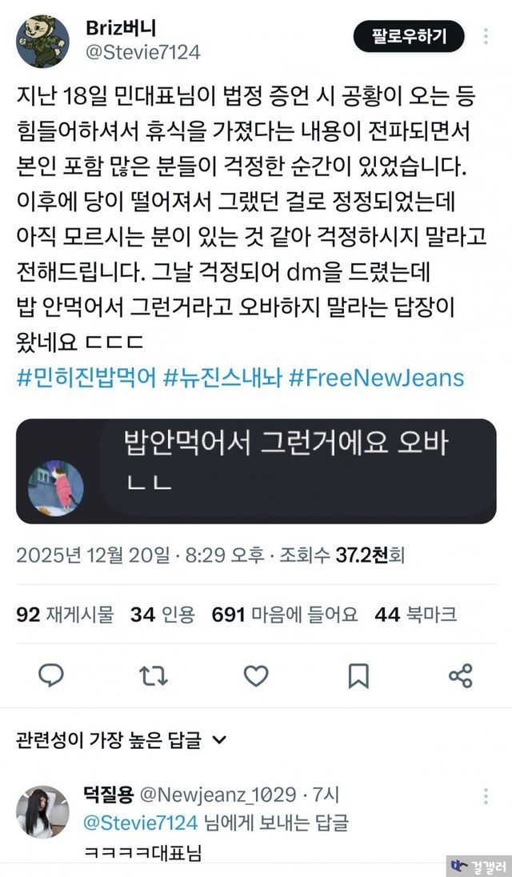The image size is (512, 877).
Task: Open hashtag #FreeNewJeans
Action: 376,378
